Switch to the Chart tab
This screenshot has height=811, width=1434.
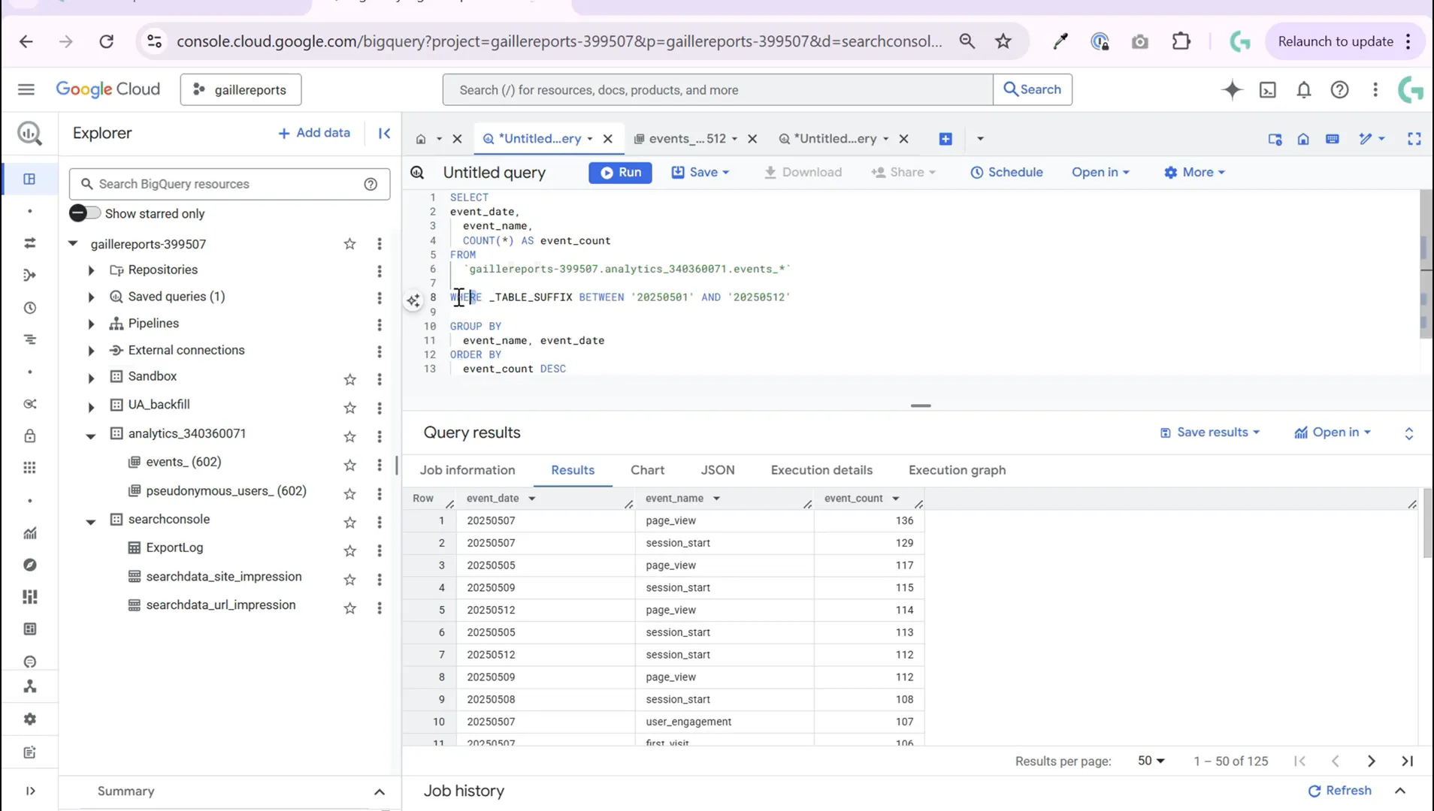coord(648,470)
